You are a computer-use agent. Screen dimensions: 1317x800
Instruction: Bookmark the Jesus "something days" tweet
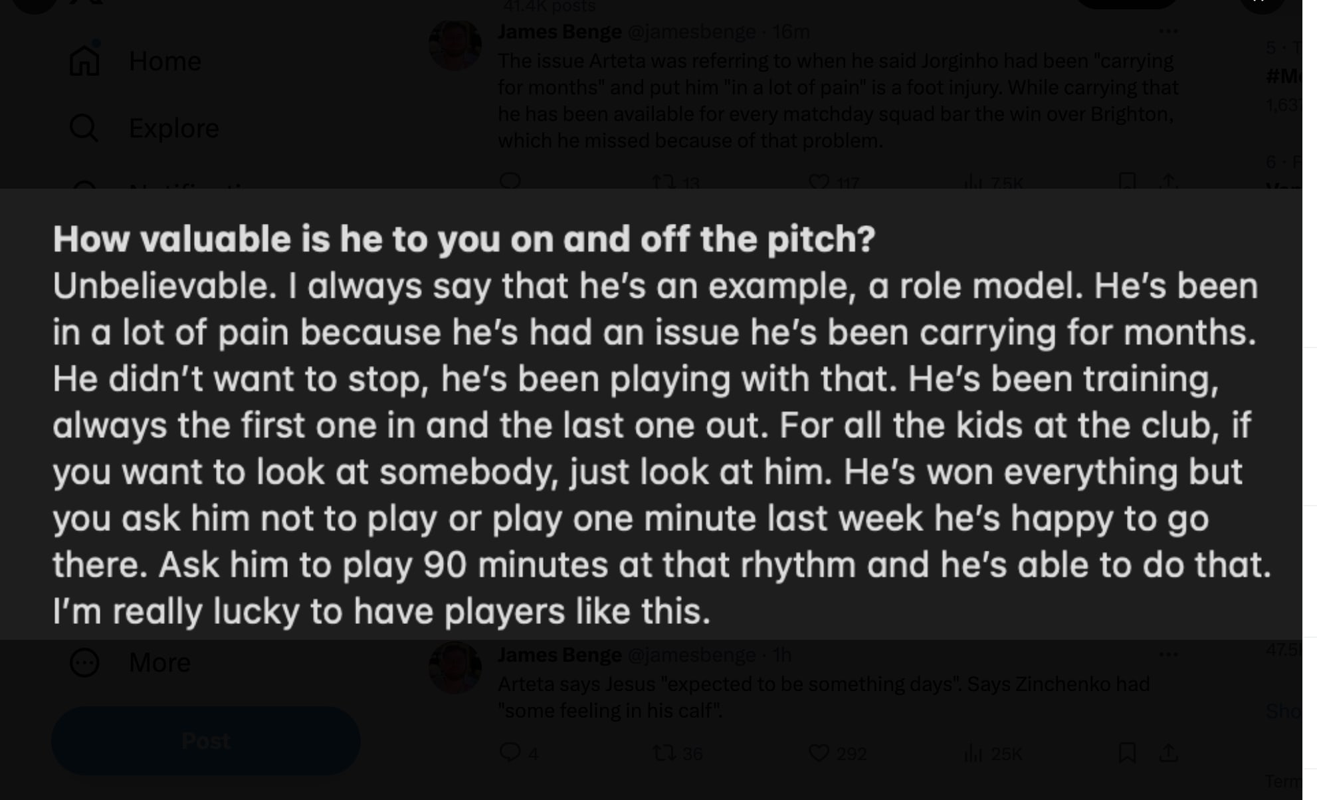1127,753
